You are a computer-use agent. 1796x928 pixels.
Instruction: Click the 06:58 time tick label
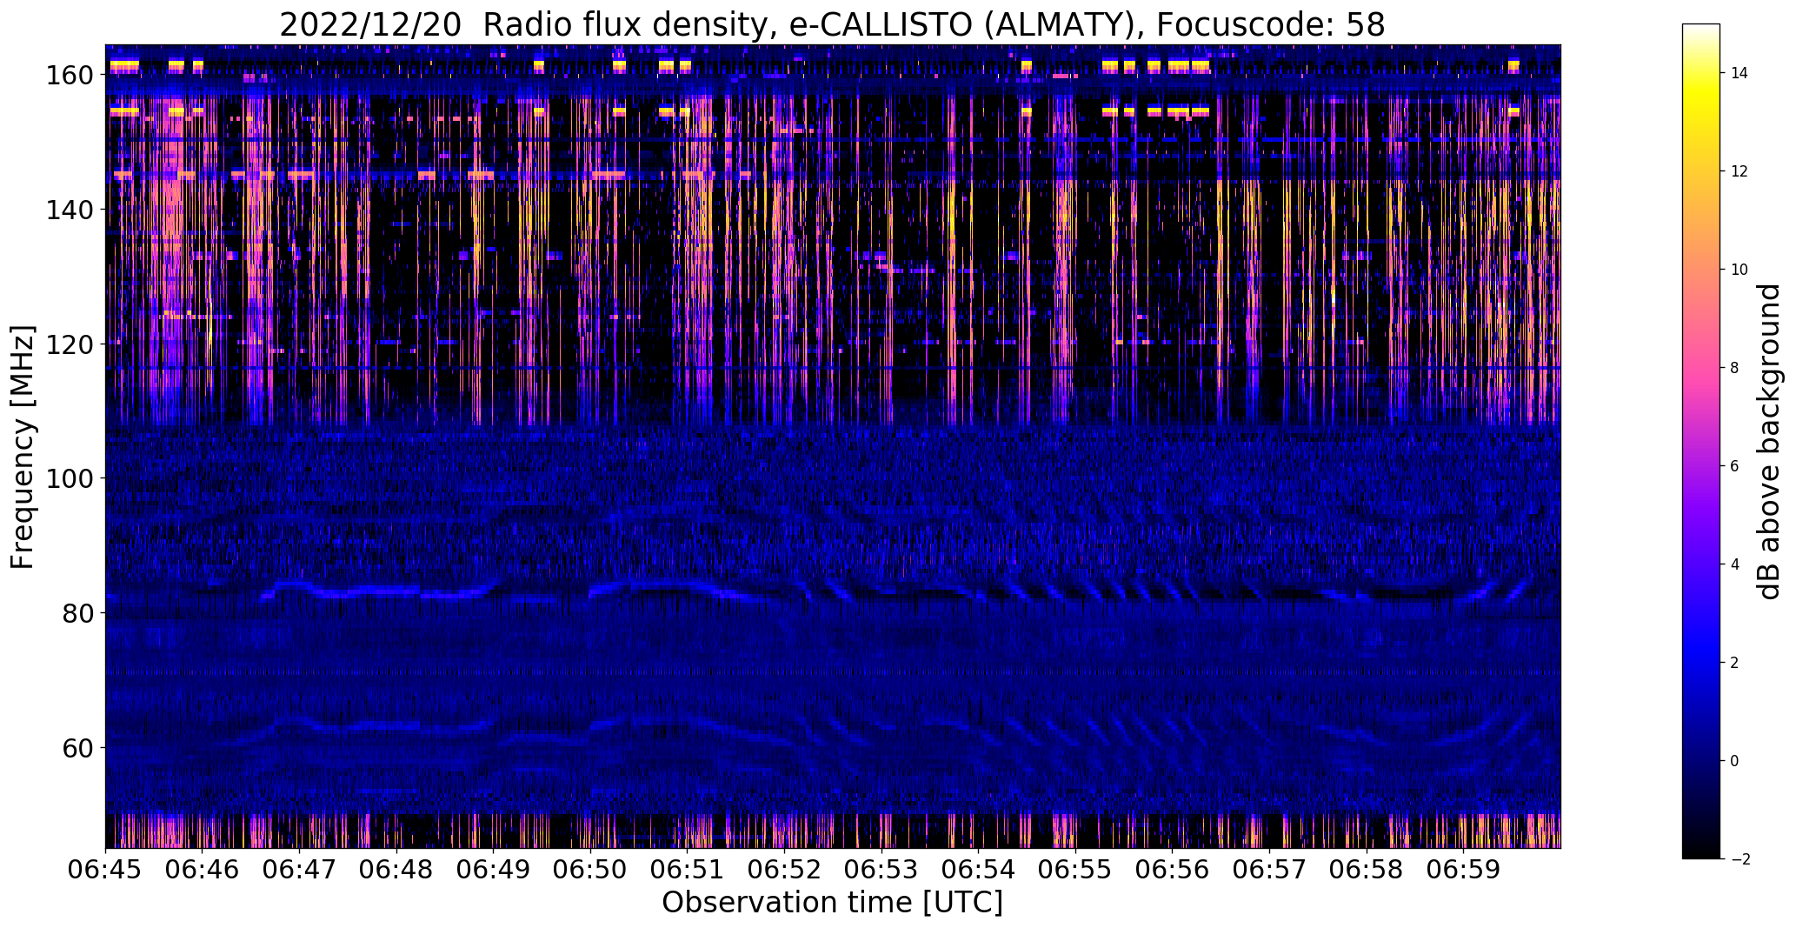pyautogui.click(x=1367, y=869)
